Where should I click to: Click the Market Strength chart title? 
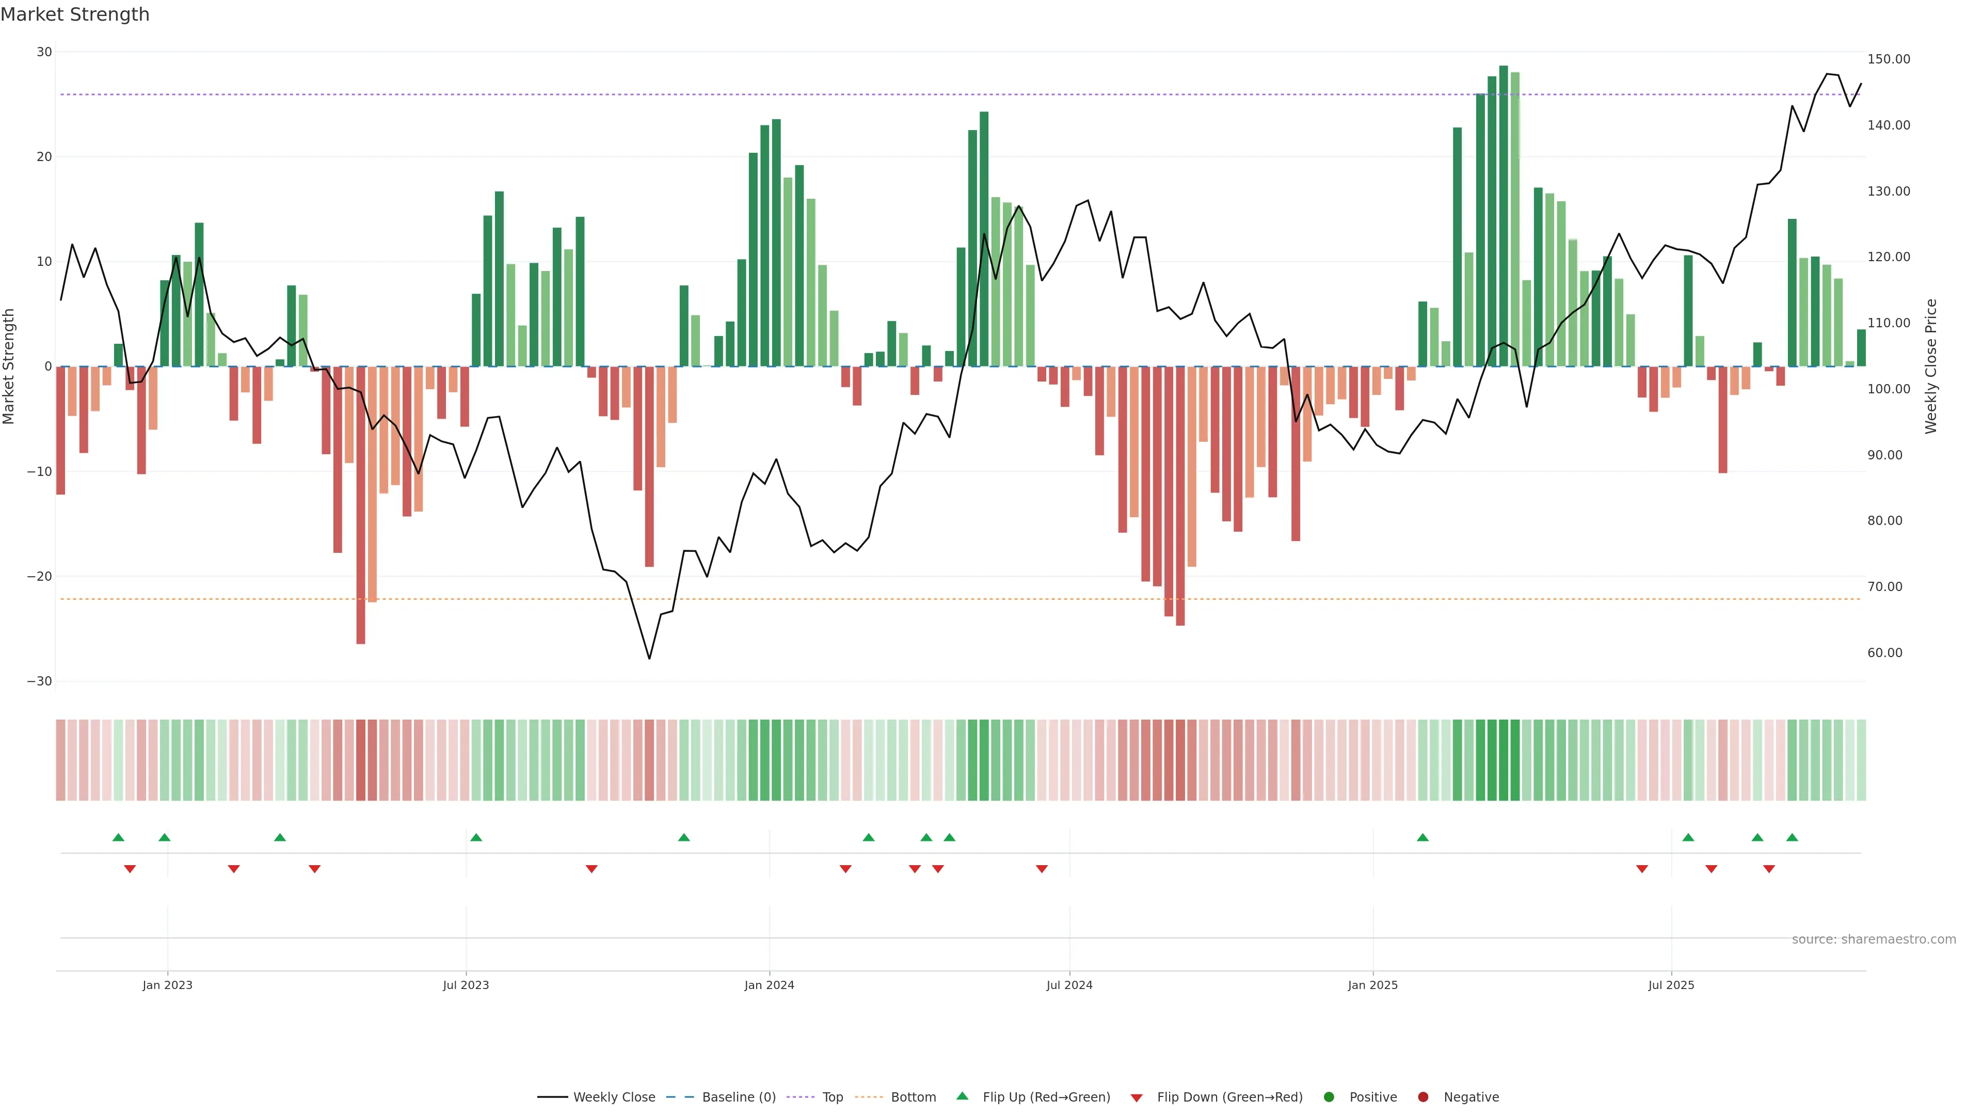(75, 14)
